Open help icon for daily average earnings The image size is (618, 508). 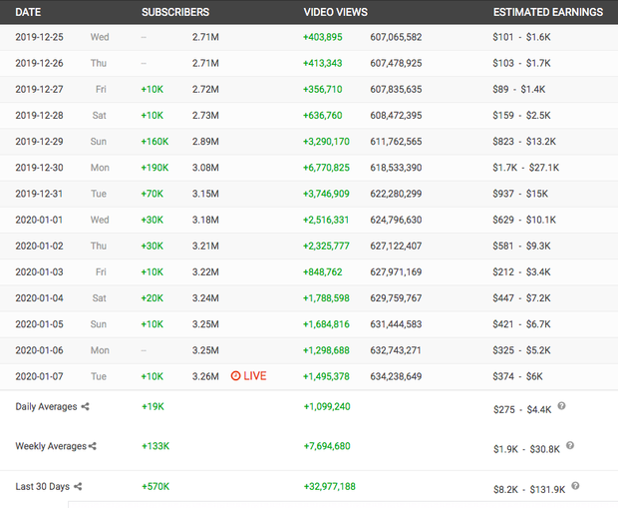pos(562,406)
